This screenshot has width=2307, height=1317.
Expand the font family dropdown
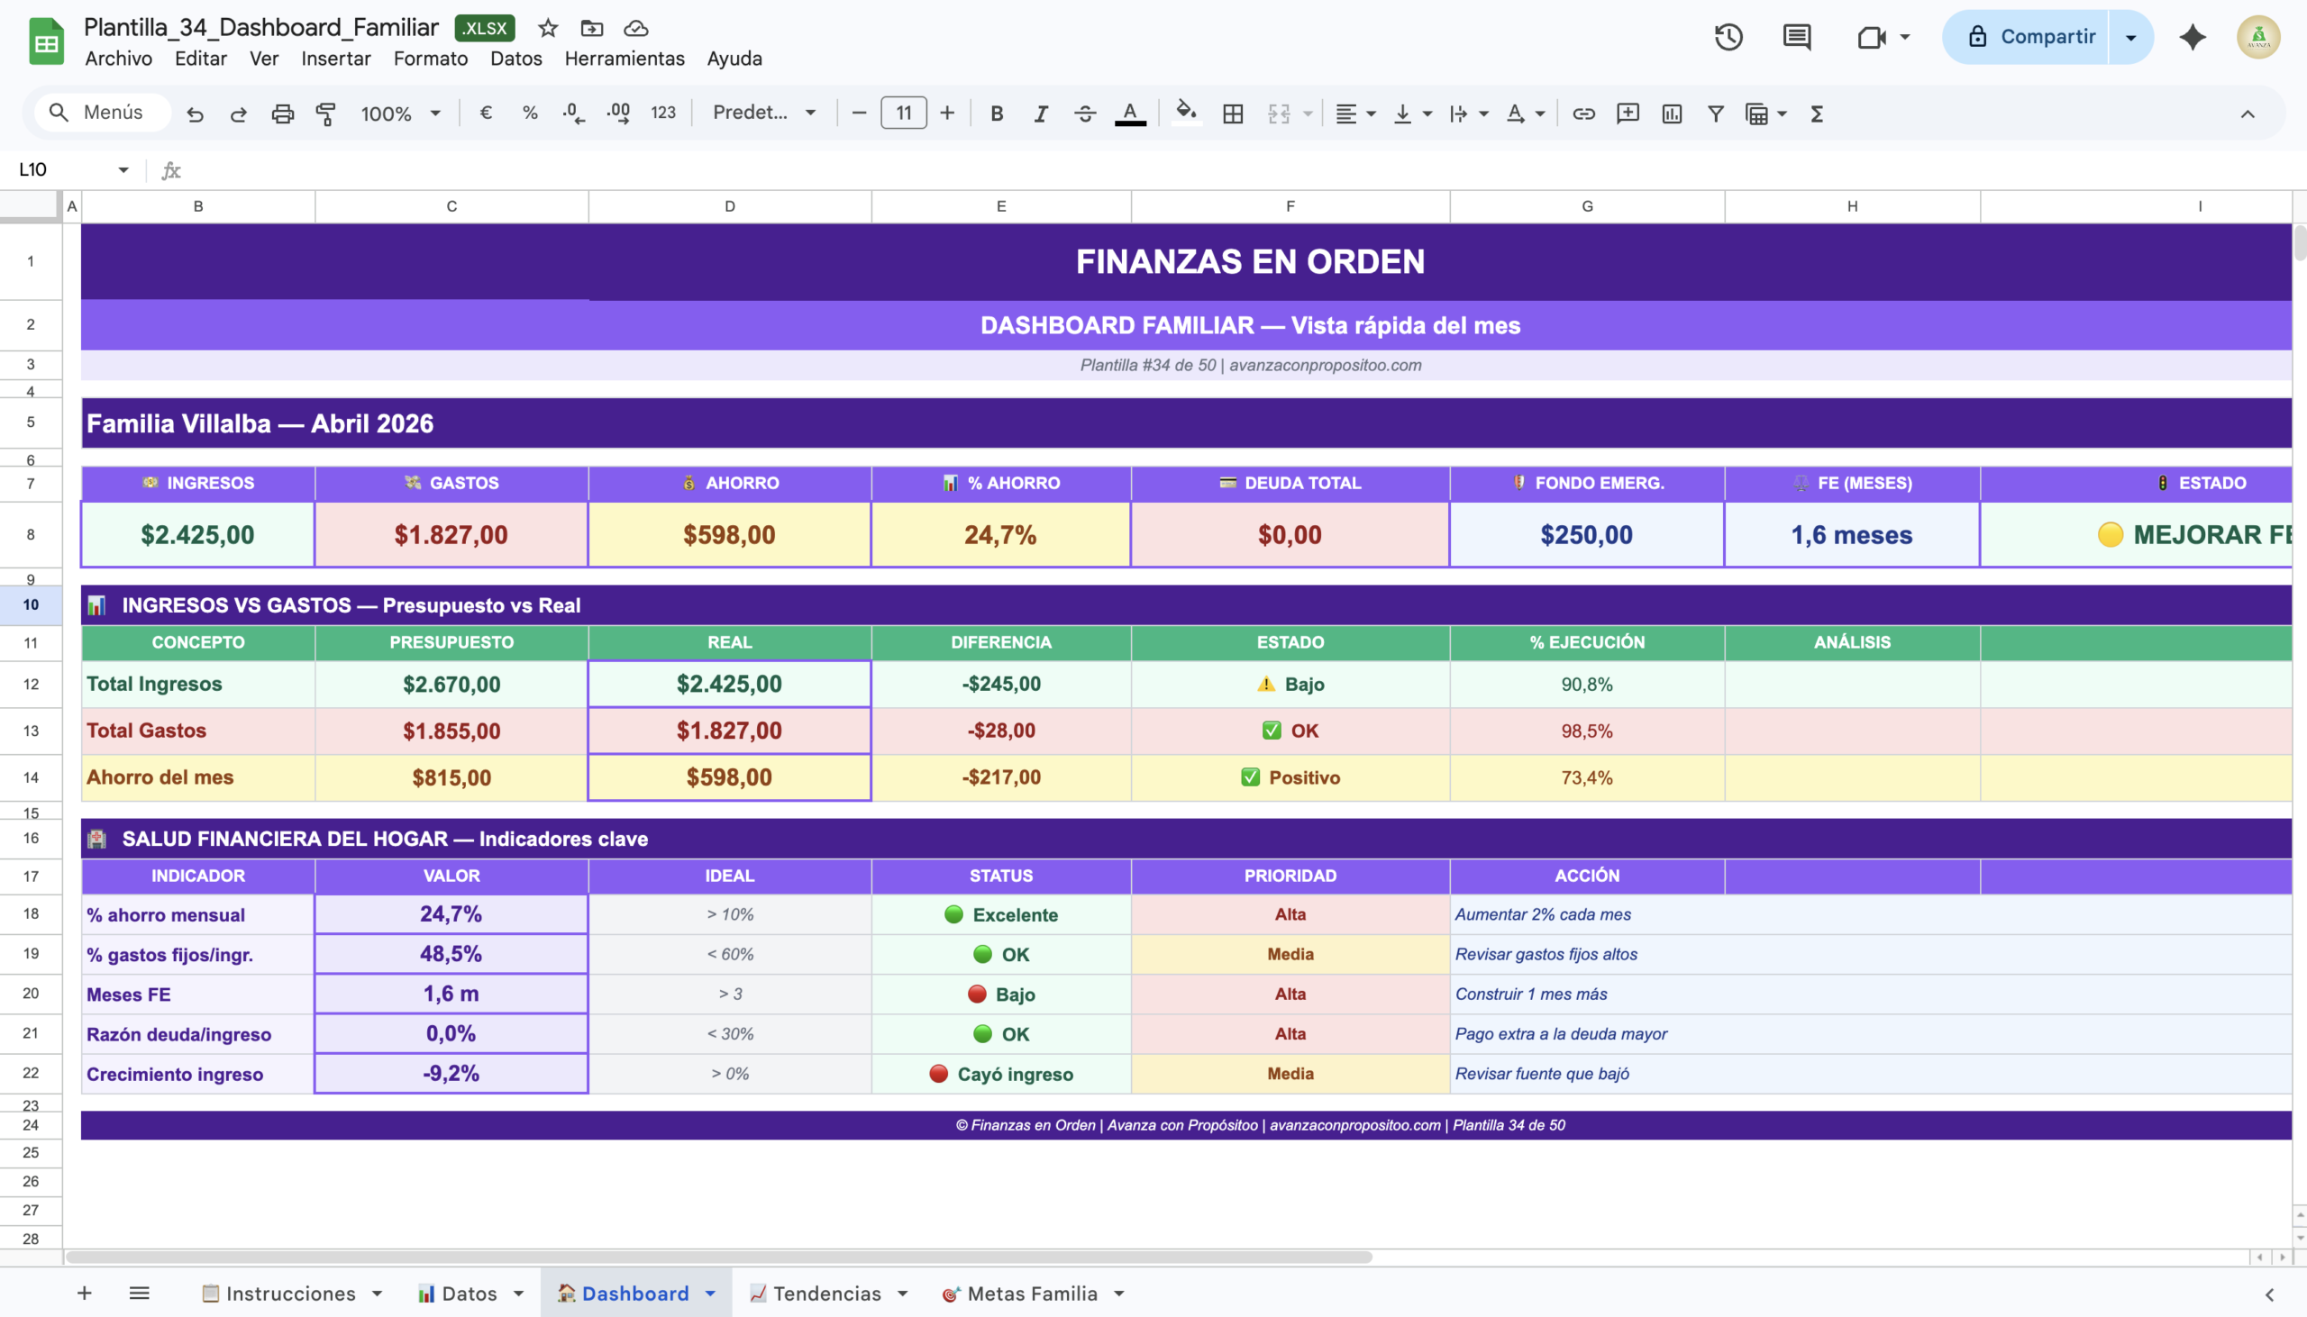point(763,114)
